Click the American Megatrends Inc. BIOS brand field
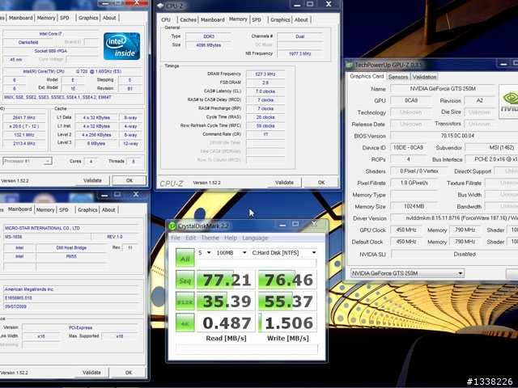Screen dimensions: 518x388 click(70, 289)
